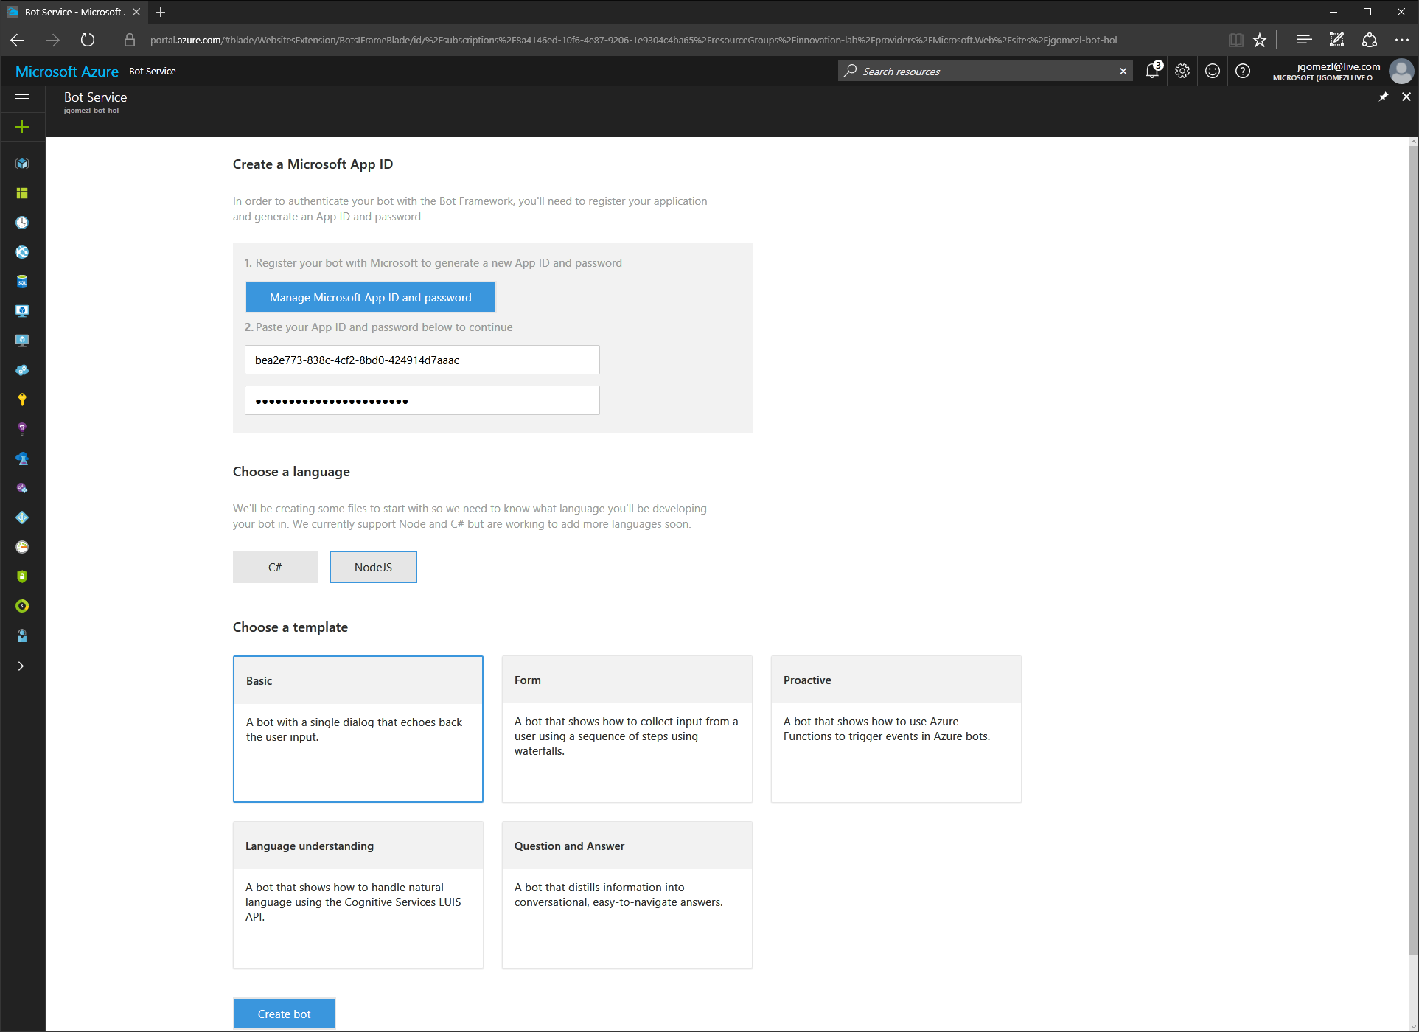The width and height of the screenshot is (1419, 1032).
Task: Click Bot Service breadcrumb in top bar
Action: pos(153,72)
